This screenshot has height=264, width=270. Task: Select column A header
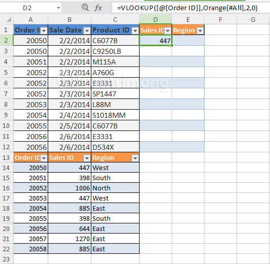pos(30,19)
